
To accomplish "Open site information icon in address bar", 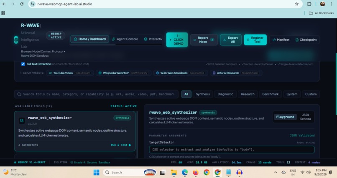I will point(33,4).
